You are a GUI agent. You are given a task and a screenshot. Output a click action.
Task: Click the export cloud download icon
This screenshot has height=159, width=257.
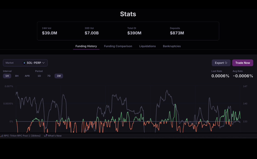[226, 63]
